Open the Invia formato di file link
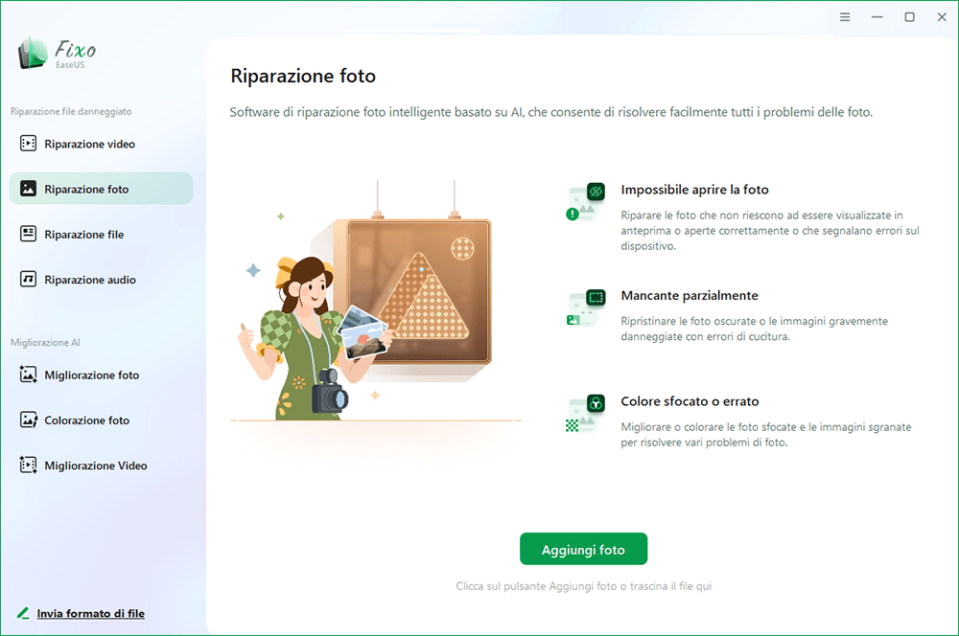Viewport: 959px width, 636px height. tap(90, 613)
